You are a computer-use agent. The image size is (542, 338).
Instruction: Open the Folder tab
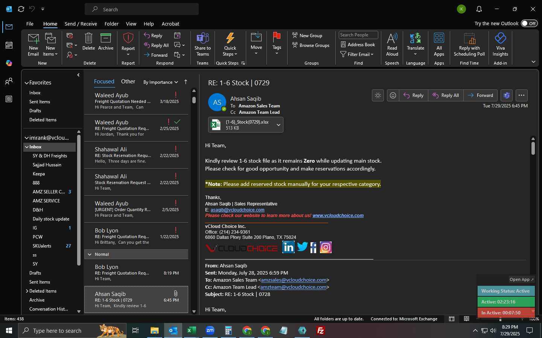click(x=111, y=24)
